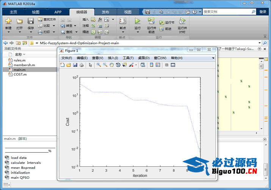Viewport: 271px width, 190px height.
Task: Open the Insert(I) menu in Figure 1
Action: (x=113, y=58)
